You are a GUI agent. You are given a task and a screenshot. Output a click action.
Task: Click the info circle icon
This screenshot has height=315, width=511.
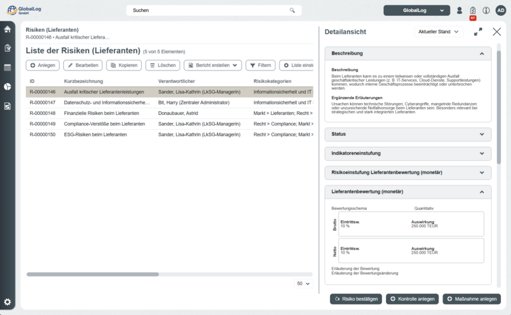point(486,11)
